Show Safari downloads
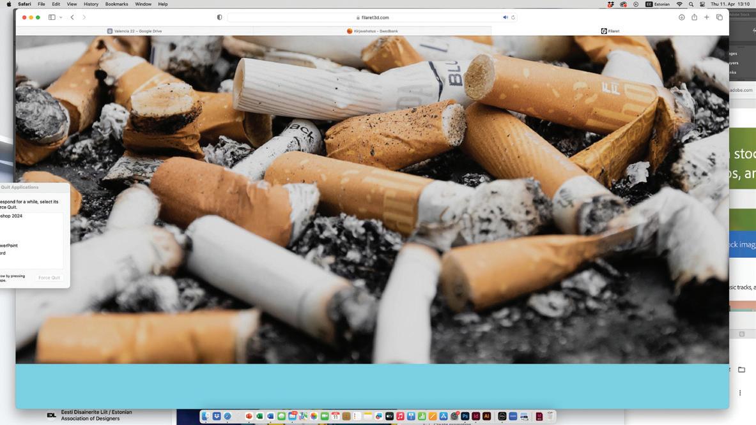Image resolution: width=756 pixels, height=425 pixels. [x=682, y=17]
